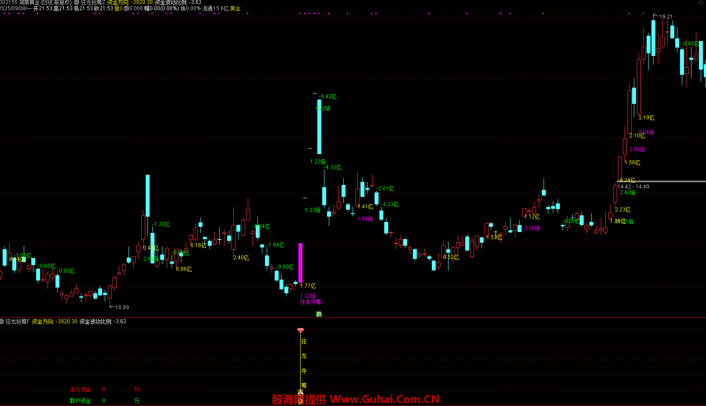Click the -0.60亿 label

pos(66,271)
